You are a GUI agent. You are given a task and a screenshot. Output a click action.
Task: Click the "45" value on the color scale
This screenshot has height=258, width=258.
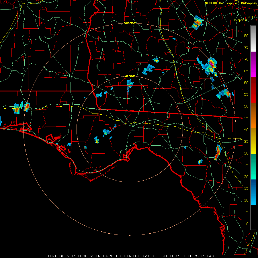click(x=246, y=118)
